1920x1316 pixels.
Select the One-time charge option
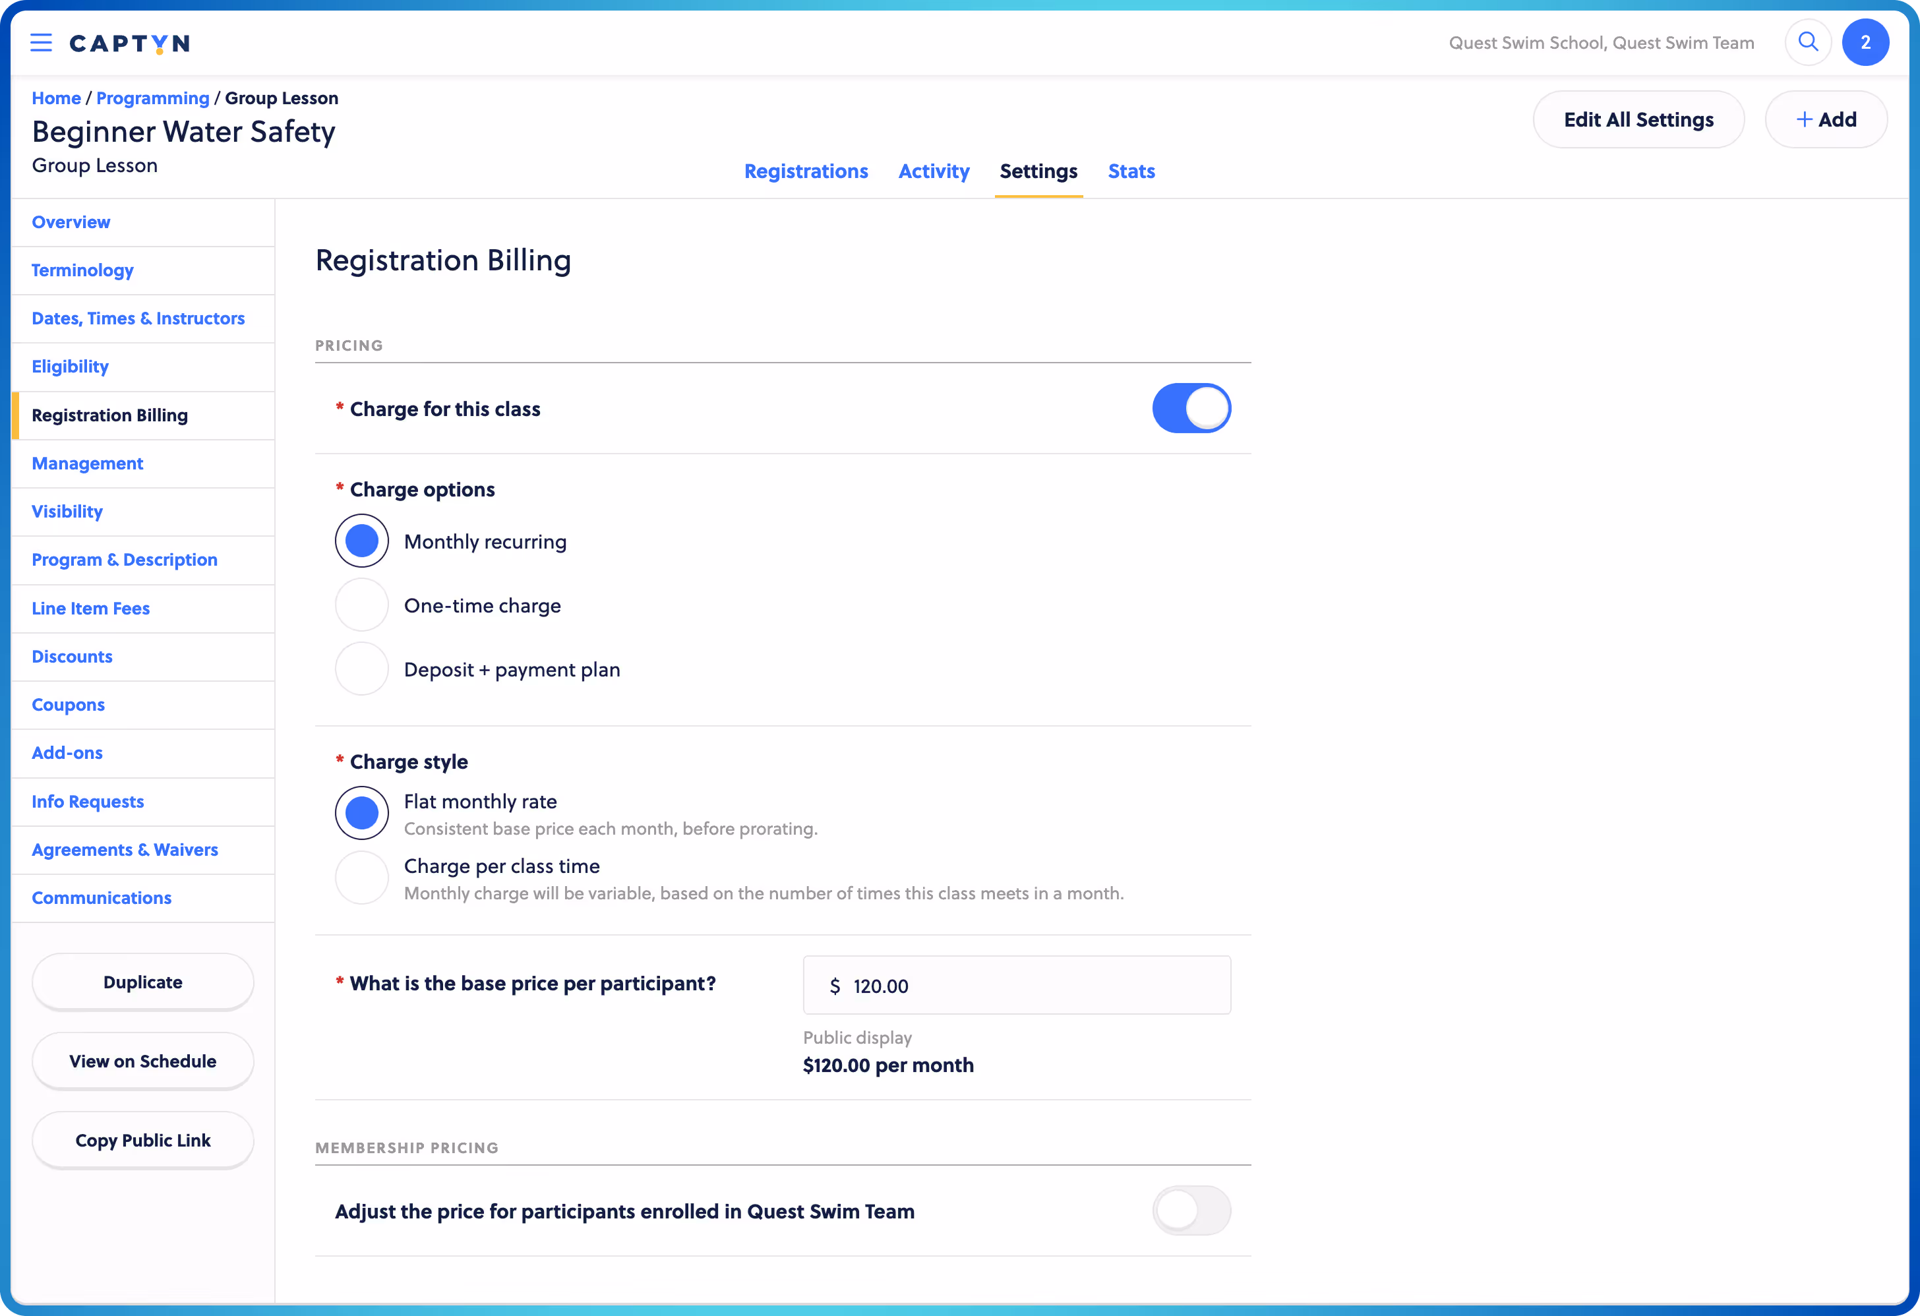point(361,605)
